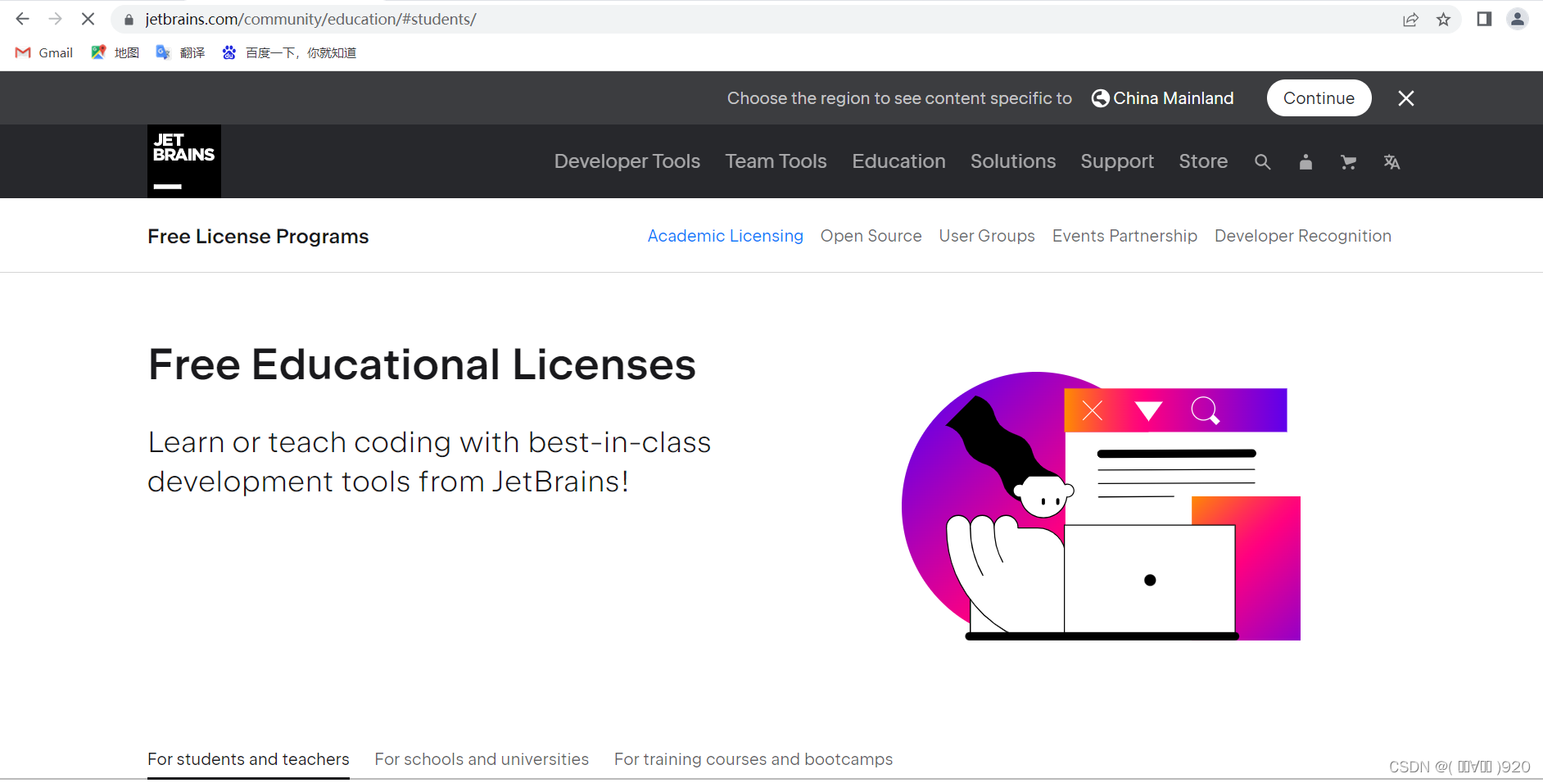Screen dimensions: 1543x783
Task: Open the Education menu
Action: (x=898, y=161)
